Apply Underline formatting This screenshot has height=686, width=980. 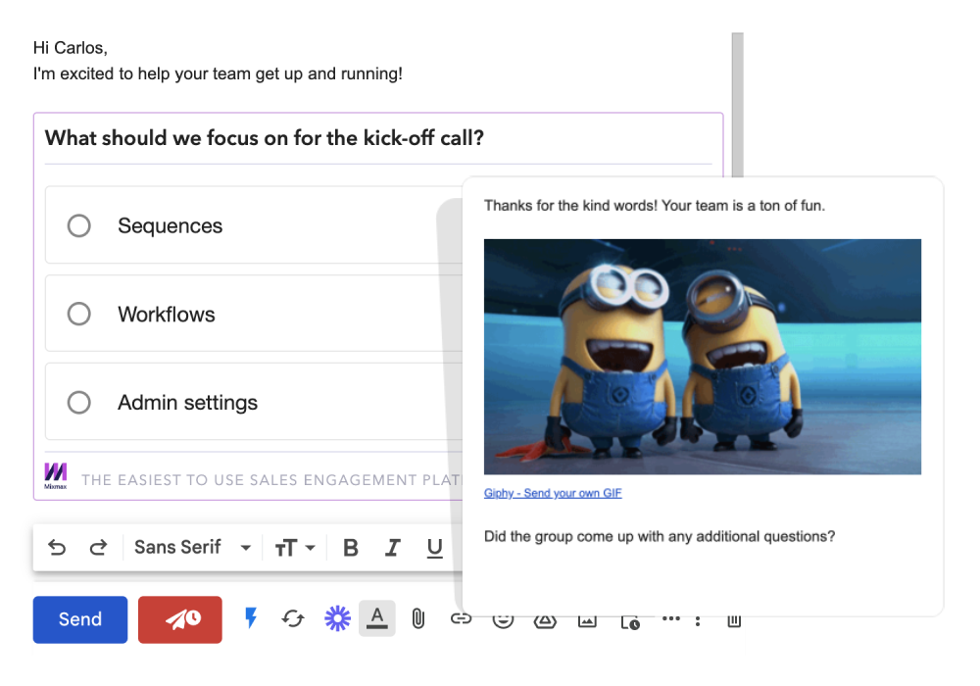[434, 548]
